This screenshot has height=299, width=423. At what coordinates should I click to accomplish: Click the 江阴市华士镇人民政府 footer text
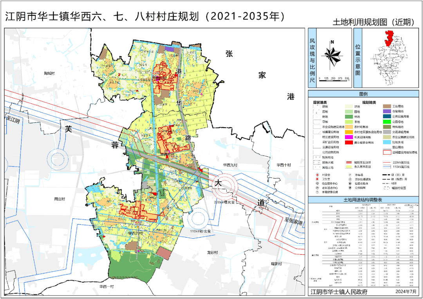tap(339, 292)
